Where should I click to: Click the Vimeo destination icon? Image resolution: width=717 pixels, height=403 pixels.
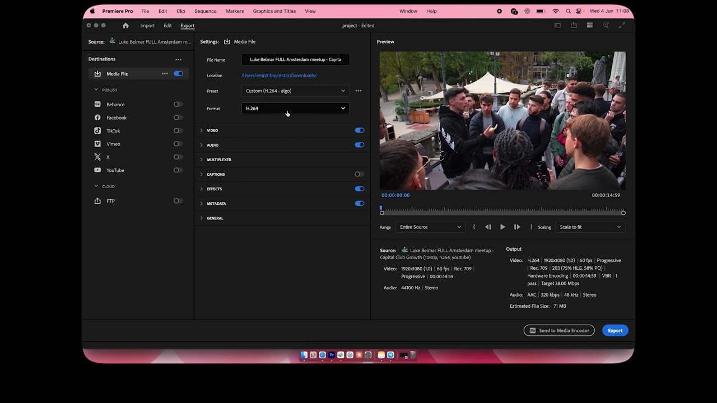pyautogui.click(x=97, y=144)
